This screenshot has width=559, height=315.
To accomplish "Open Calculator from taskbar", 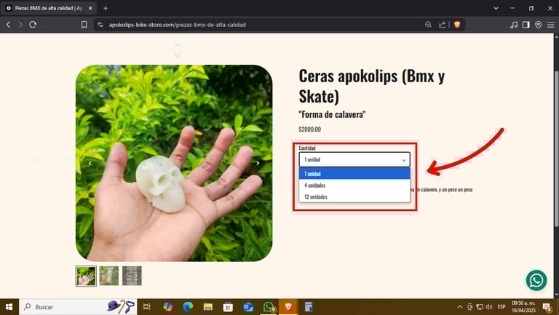I will (x=309, y=307).
